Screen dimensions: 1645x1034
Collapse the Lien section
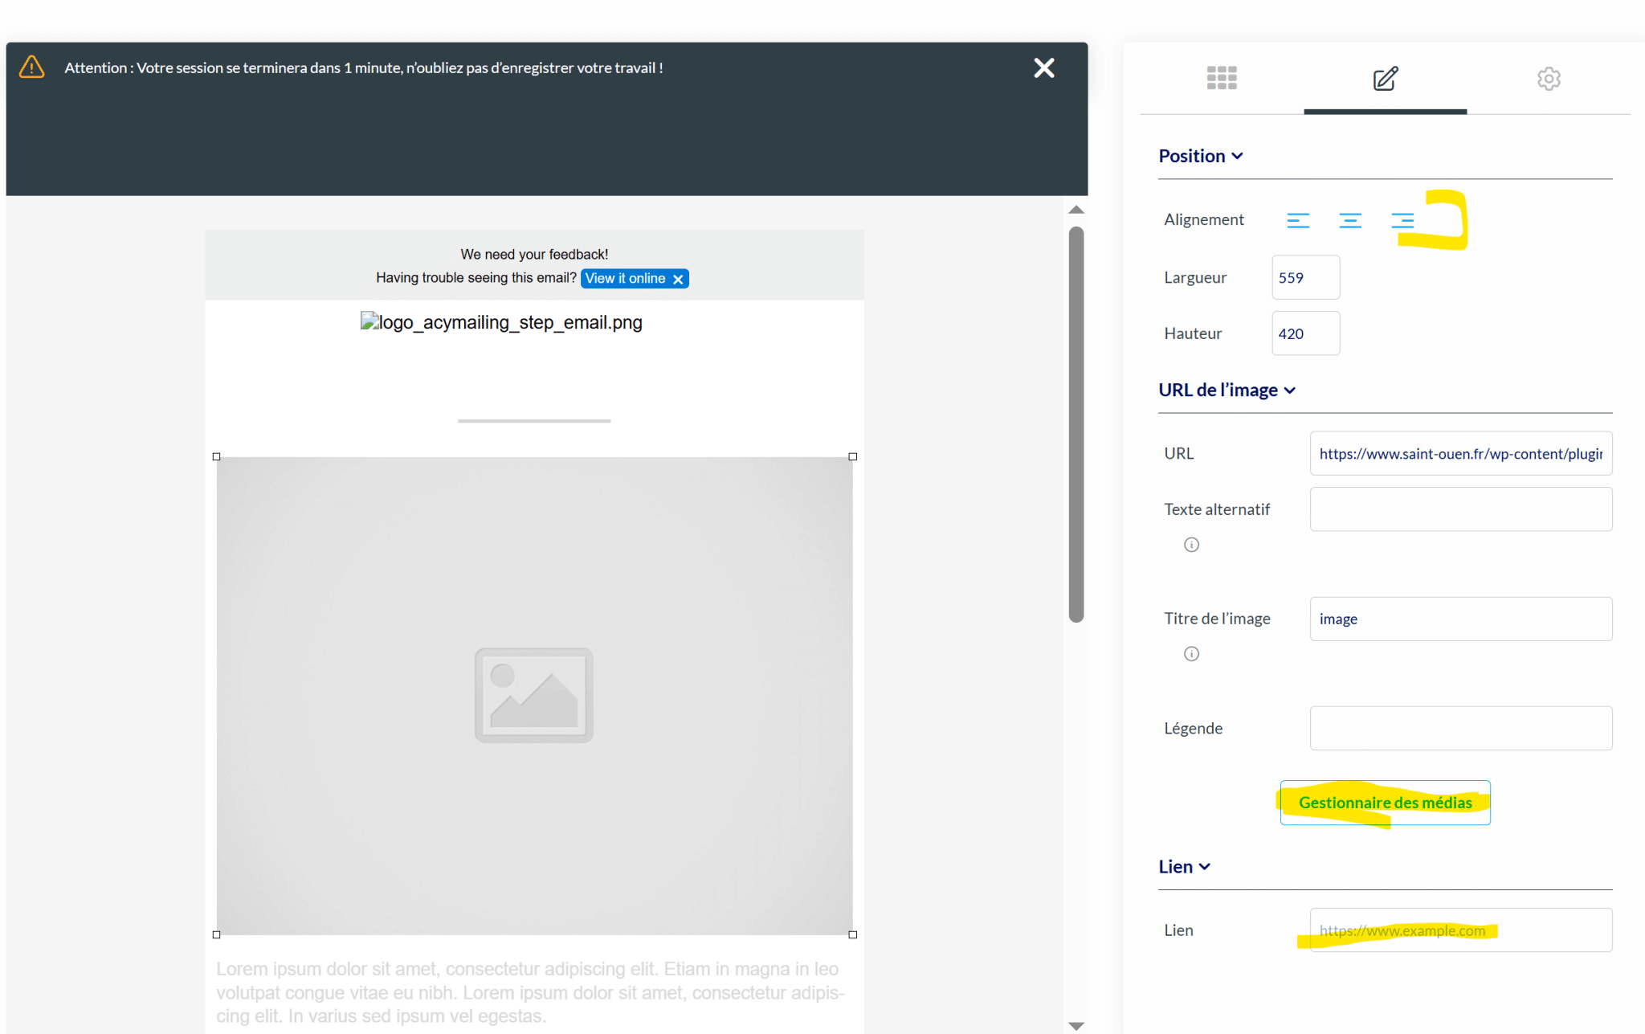[x=1184, y=867]
